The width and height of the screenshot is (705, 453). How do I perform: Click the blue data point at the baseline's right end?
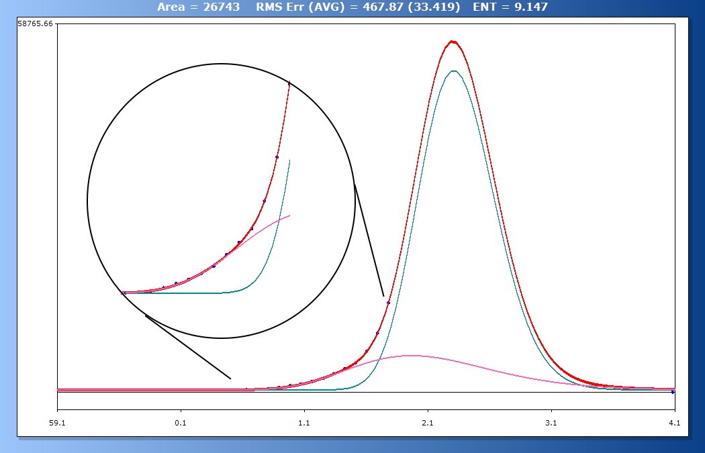tap(673, 392)
